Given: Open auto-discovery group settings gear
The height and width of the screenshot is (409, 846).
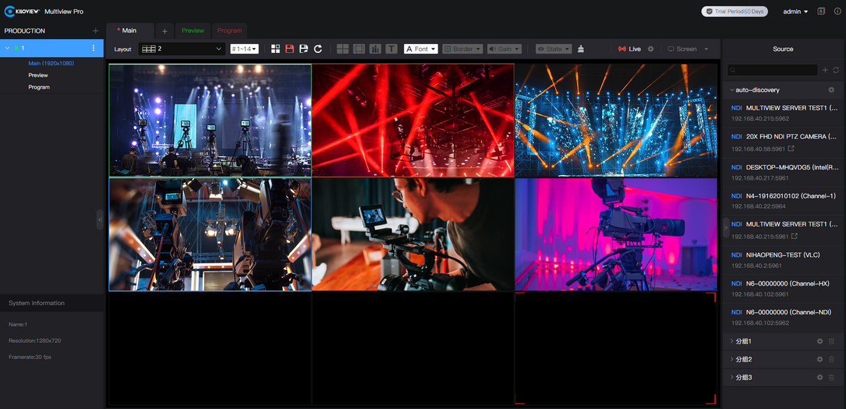Looking at the screenshot, I should pos(831,90).
